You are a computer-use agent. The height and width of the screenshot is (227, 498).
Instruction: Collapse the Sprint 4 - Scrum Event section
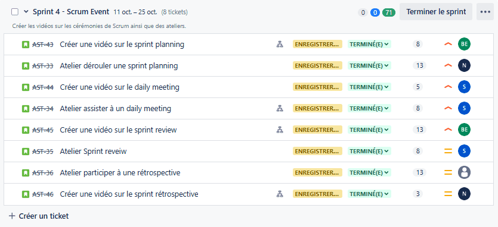pos(26,12)
